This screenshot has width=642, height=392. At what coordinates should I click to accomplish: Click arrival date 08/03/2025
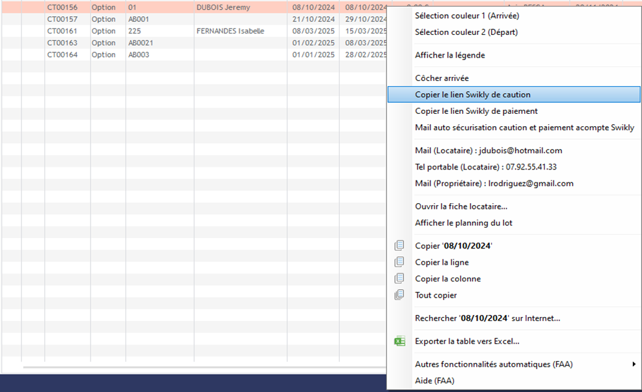[x=313, y=31]
